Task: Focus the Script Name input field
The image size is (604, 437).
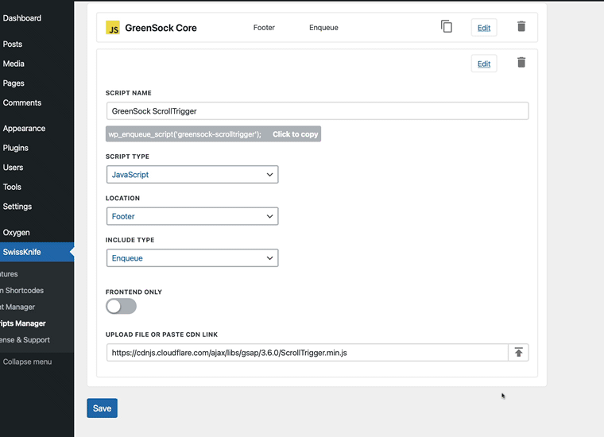Action: pyautogui.click(x=317, y=111)
